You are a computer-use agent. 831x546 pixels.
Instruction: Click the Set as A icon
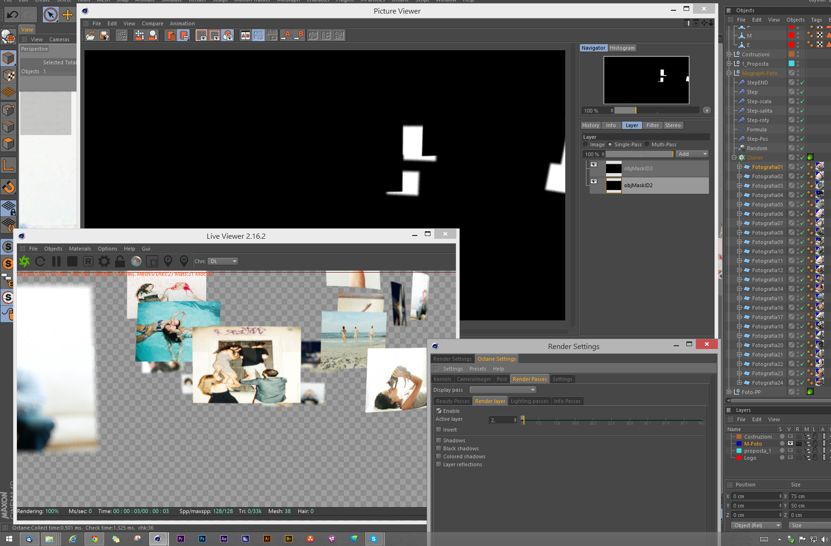point(286,35)
